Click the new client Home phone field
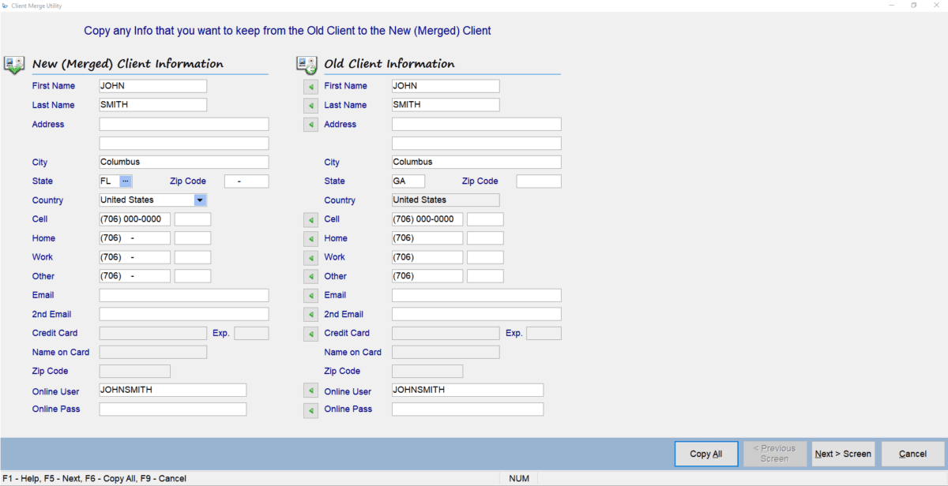The width and height of the screenshot is (948, 486). pos(135,238)
